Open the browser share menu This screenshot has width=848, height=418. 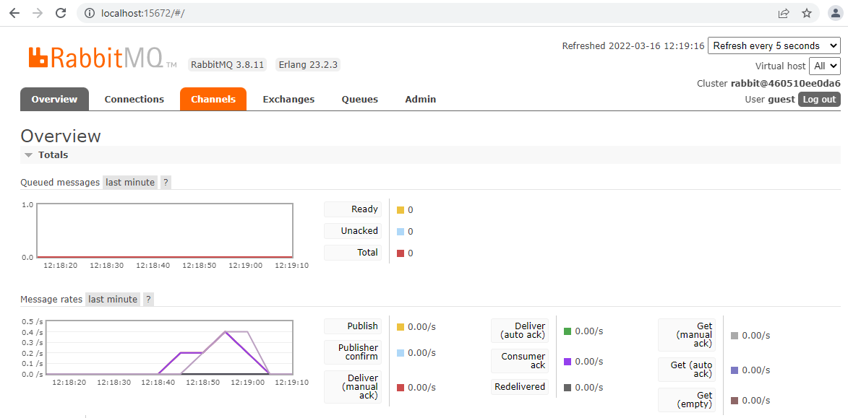pos(783,13)
